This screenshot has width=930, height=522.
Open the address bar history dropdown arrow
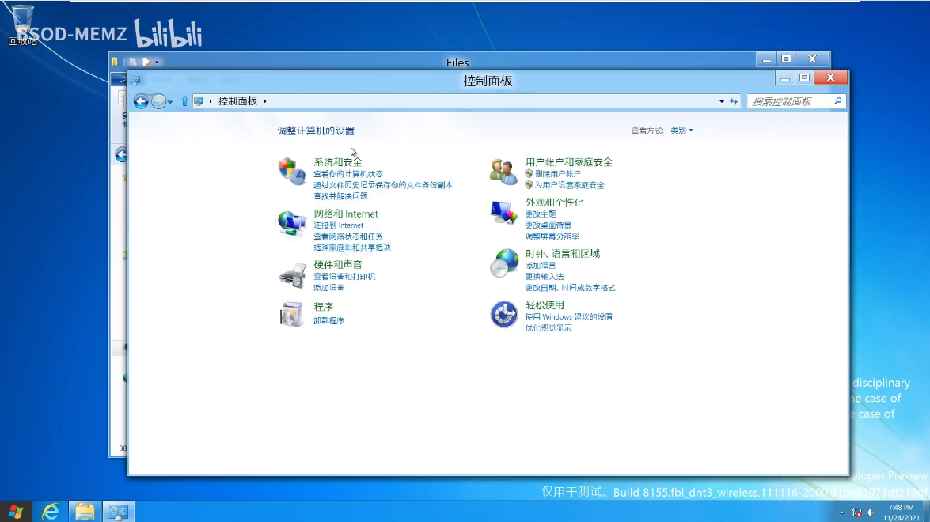point(722,101)
